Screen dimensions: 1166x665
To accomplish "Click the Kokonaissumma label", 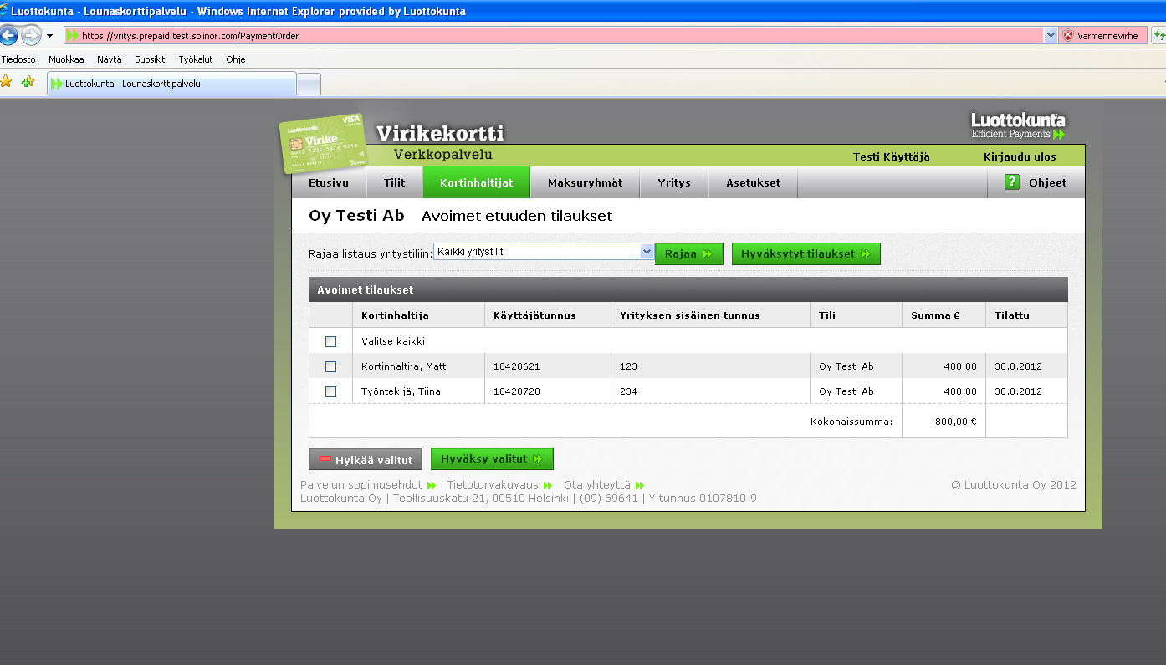I will [x=851, y=422].
